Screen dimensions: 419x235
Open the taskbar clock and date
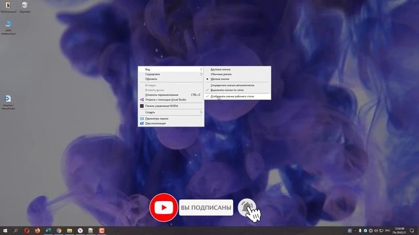click(x=399, y=230)
